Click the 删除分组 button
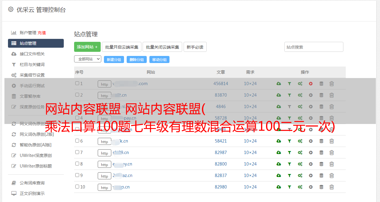 (137, 59)
